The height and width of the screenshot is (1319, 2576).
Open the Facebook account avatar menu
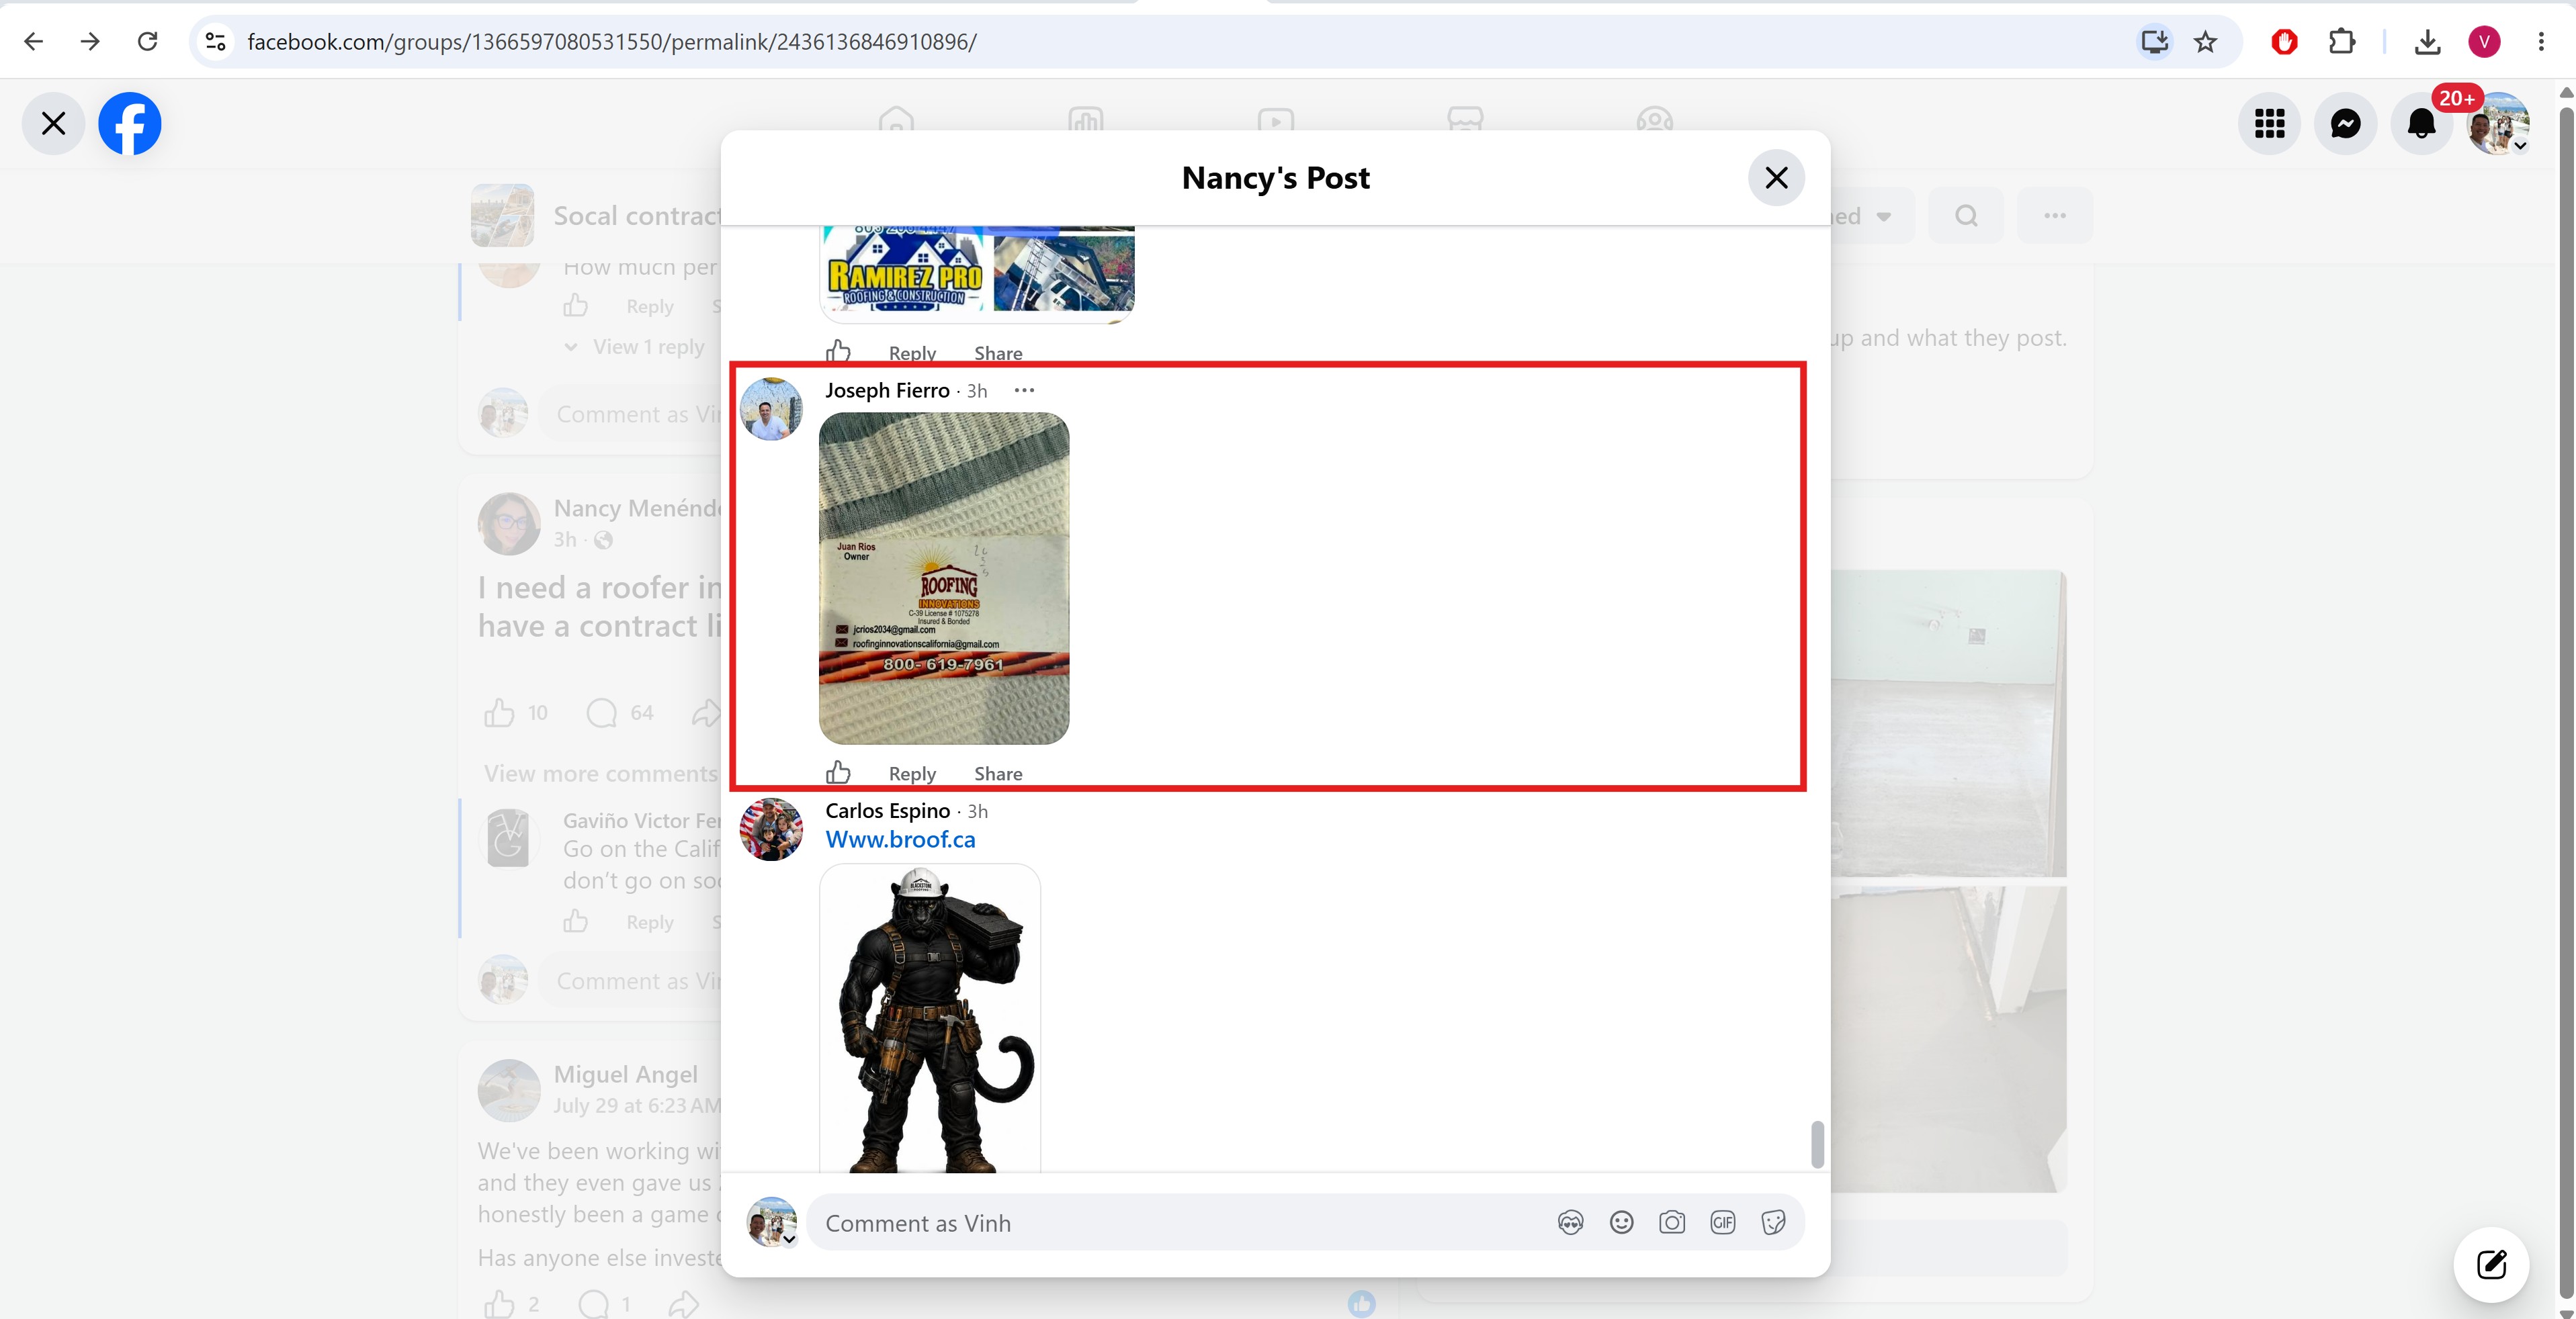coord(2498,124)
